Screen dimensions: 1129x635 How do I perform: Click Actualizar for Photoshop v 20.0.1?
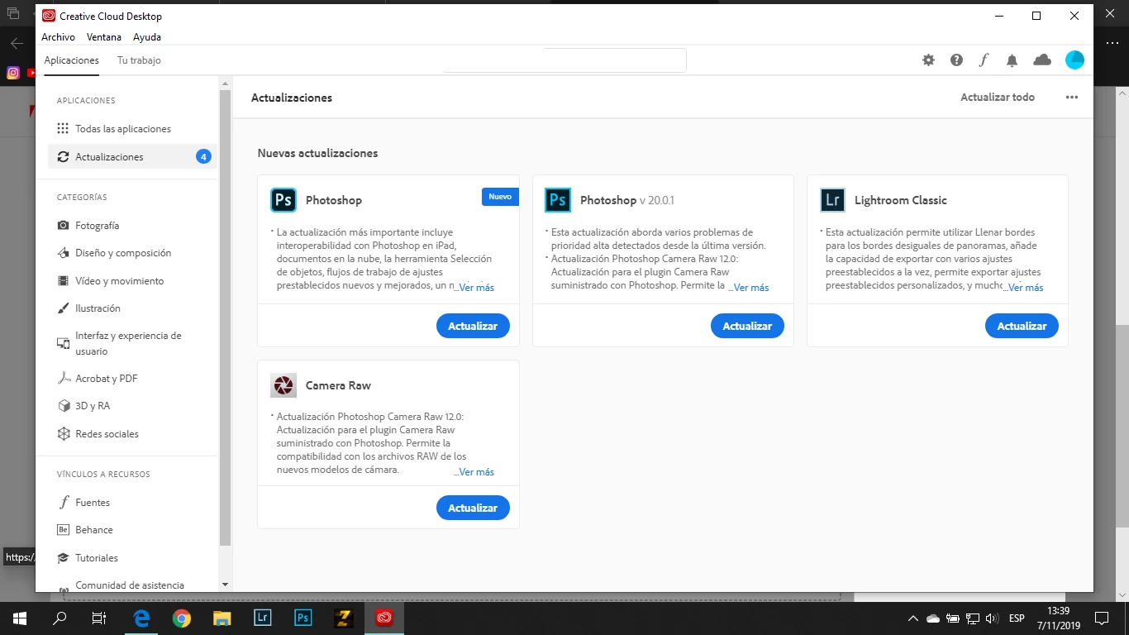[x=747, y=326]
